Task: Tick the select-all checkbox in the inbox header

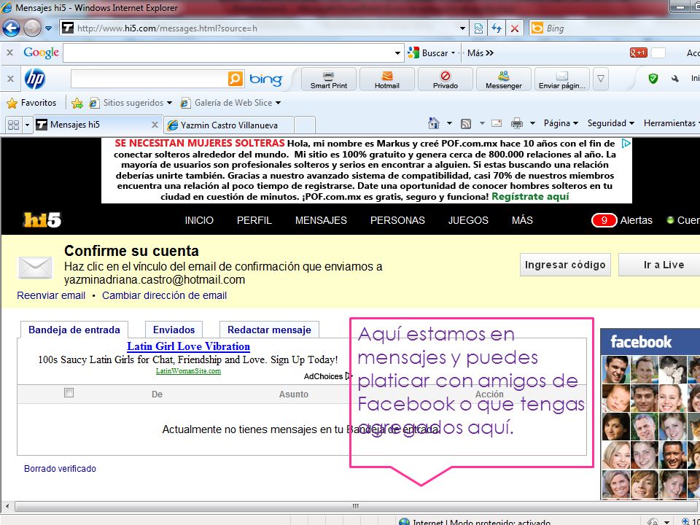Action: coord(69,393)
